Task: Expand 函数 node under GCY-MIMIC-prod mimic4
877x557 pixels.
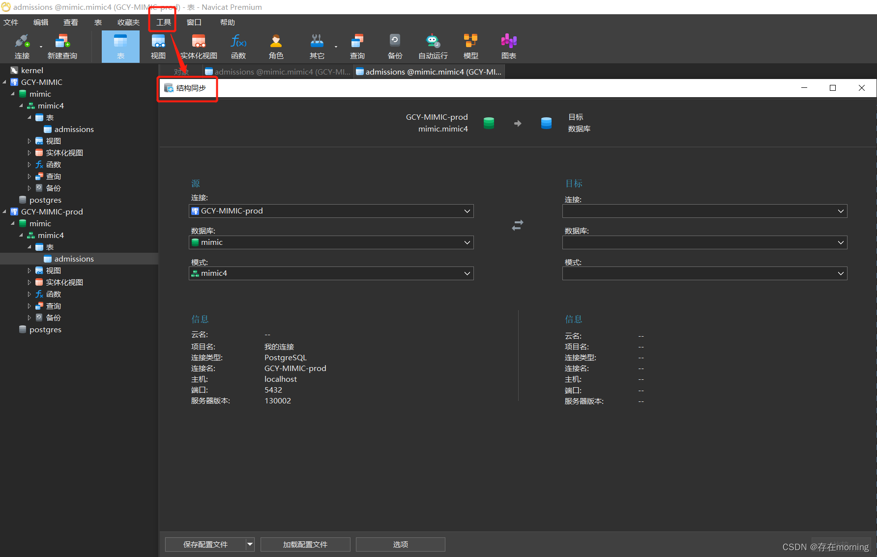Action: (29, 294)
